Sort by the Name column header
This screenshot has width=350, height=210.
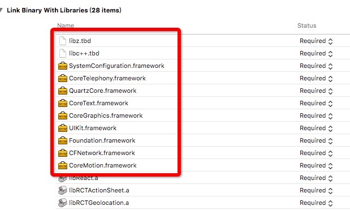(x=66, y=25)
